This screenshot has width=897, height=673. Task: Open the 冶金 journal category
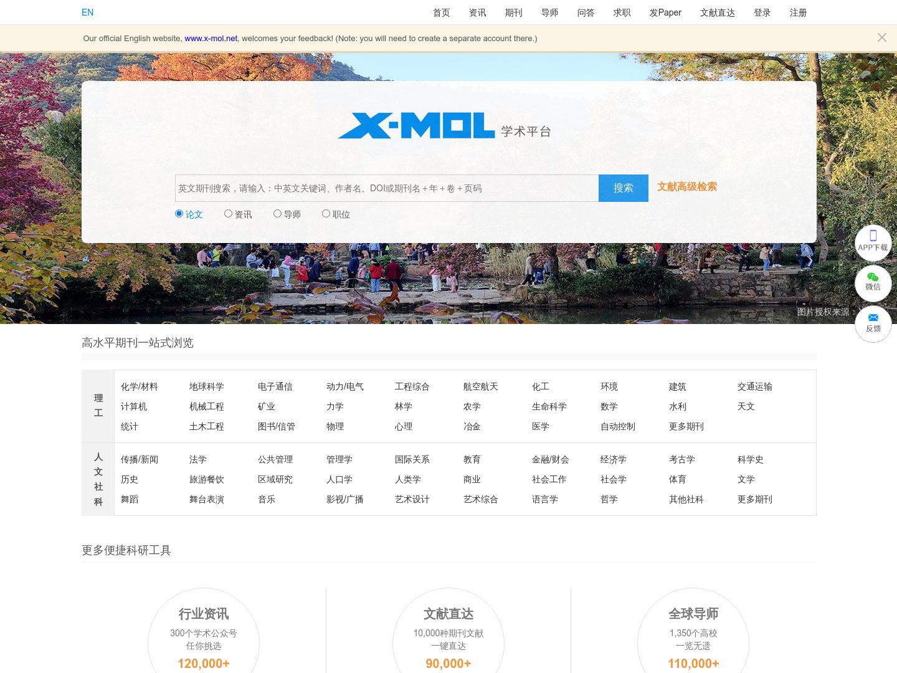[472, 426]
